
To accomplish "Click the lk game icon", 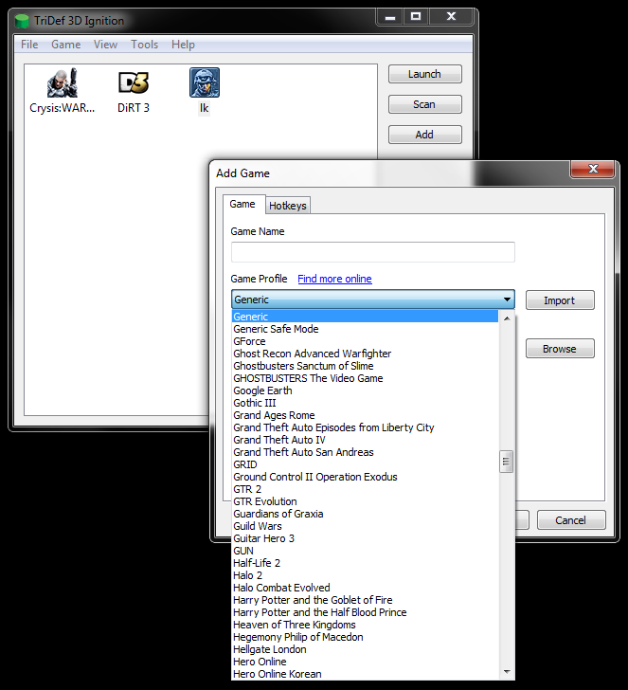I will click(x=204, y=83).
